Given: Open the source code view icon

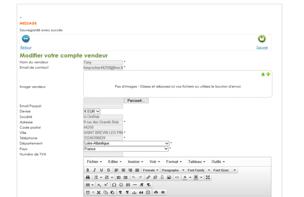Looking at the screenshot, I should (177, 177).
